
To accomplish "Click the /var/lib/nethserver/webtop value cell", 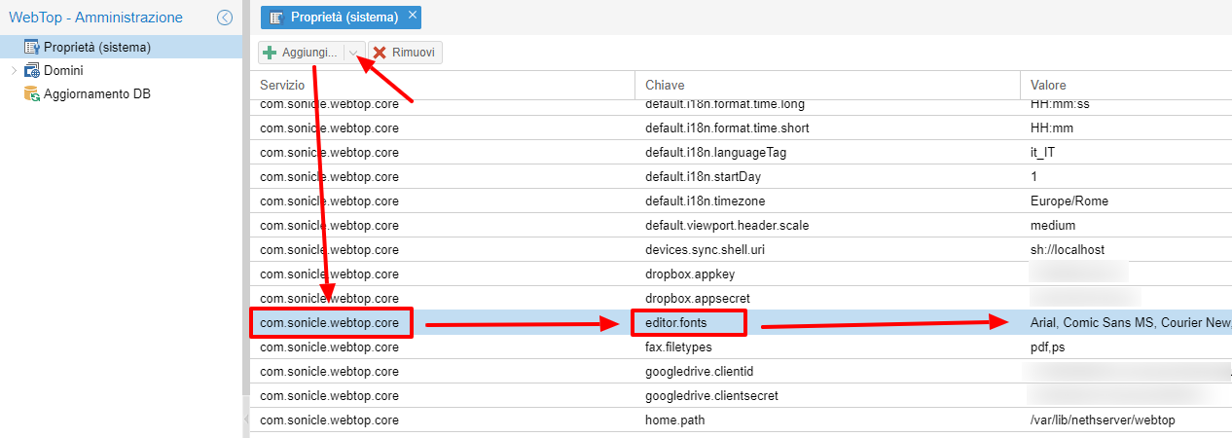I will pos(1126,420).
